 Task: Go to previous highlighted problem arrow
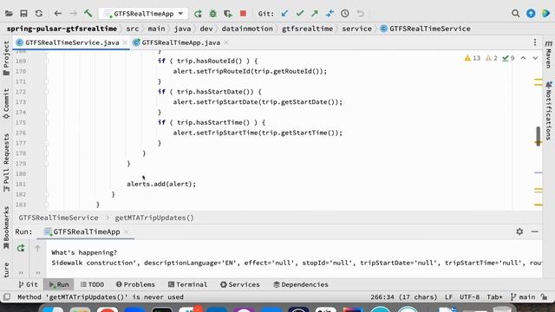[x=523, y=58]
